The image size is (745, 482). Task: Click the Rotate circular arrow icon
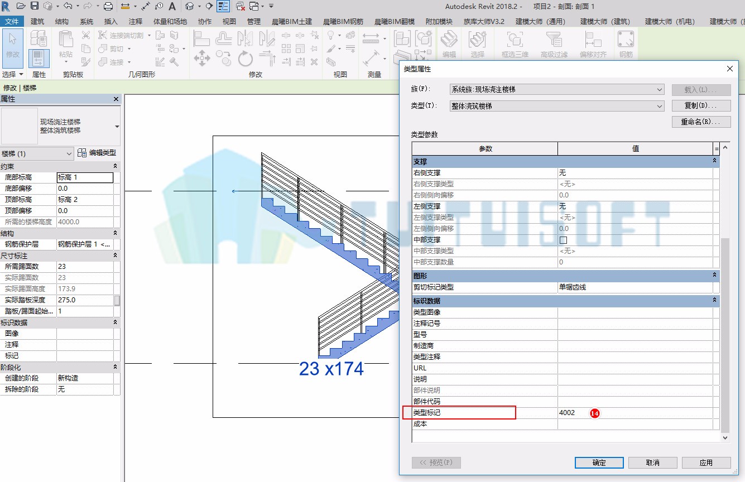246,58
